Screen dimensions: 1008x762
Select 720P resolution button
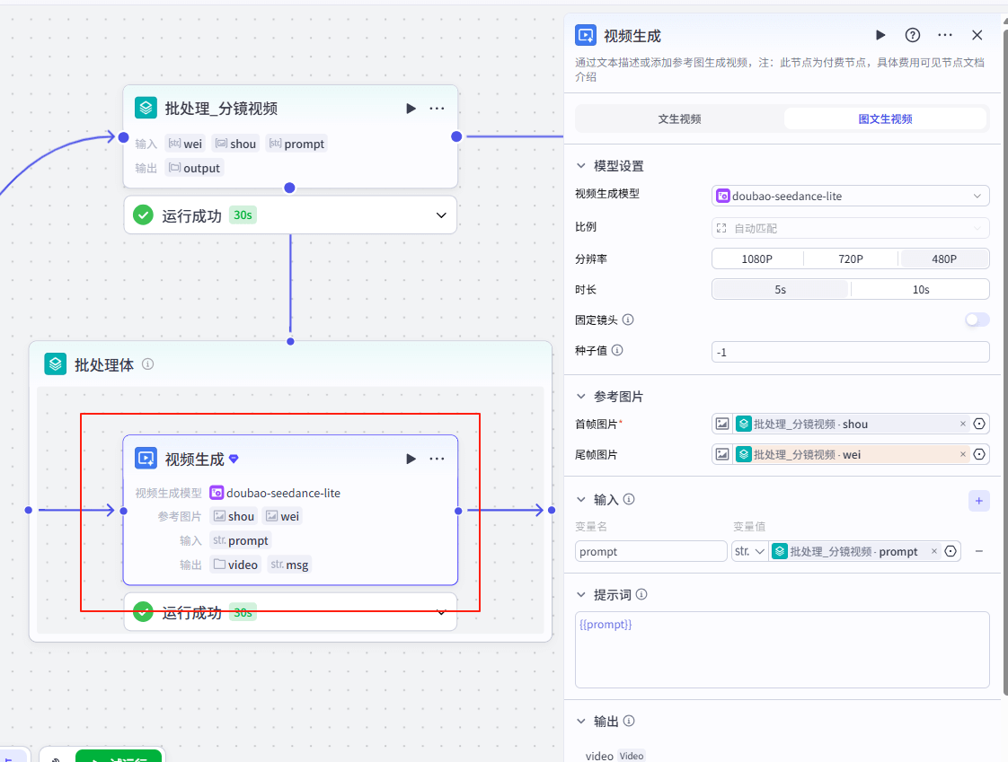coord(850,258)
